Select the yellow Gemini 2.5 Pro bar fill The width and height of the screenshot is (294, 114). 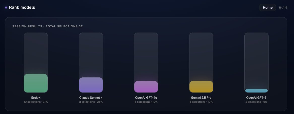[x=201, y=87]
